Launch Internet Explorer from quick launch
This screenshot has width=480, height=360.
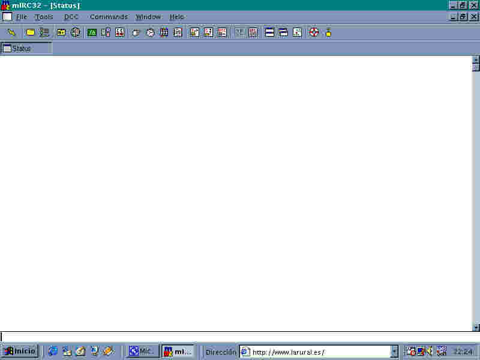click(x=53, y=351)
